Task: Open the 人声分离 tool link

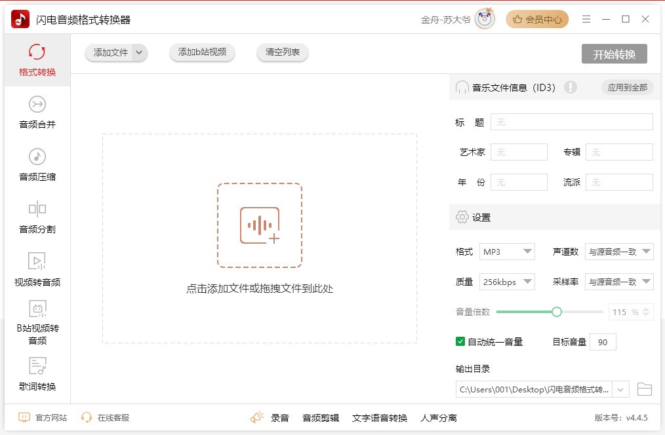Action: click(x=439, y=418)
